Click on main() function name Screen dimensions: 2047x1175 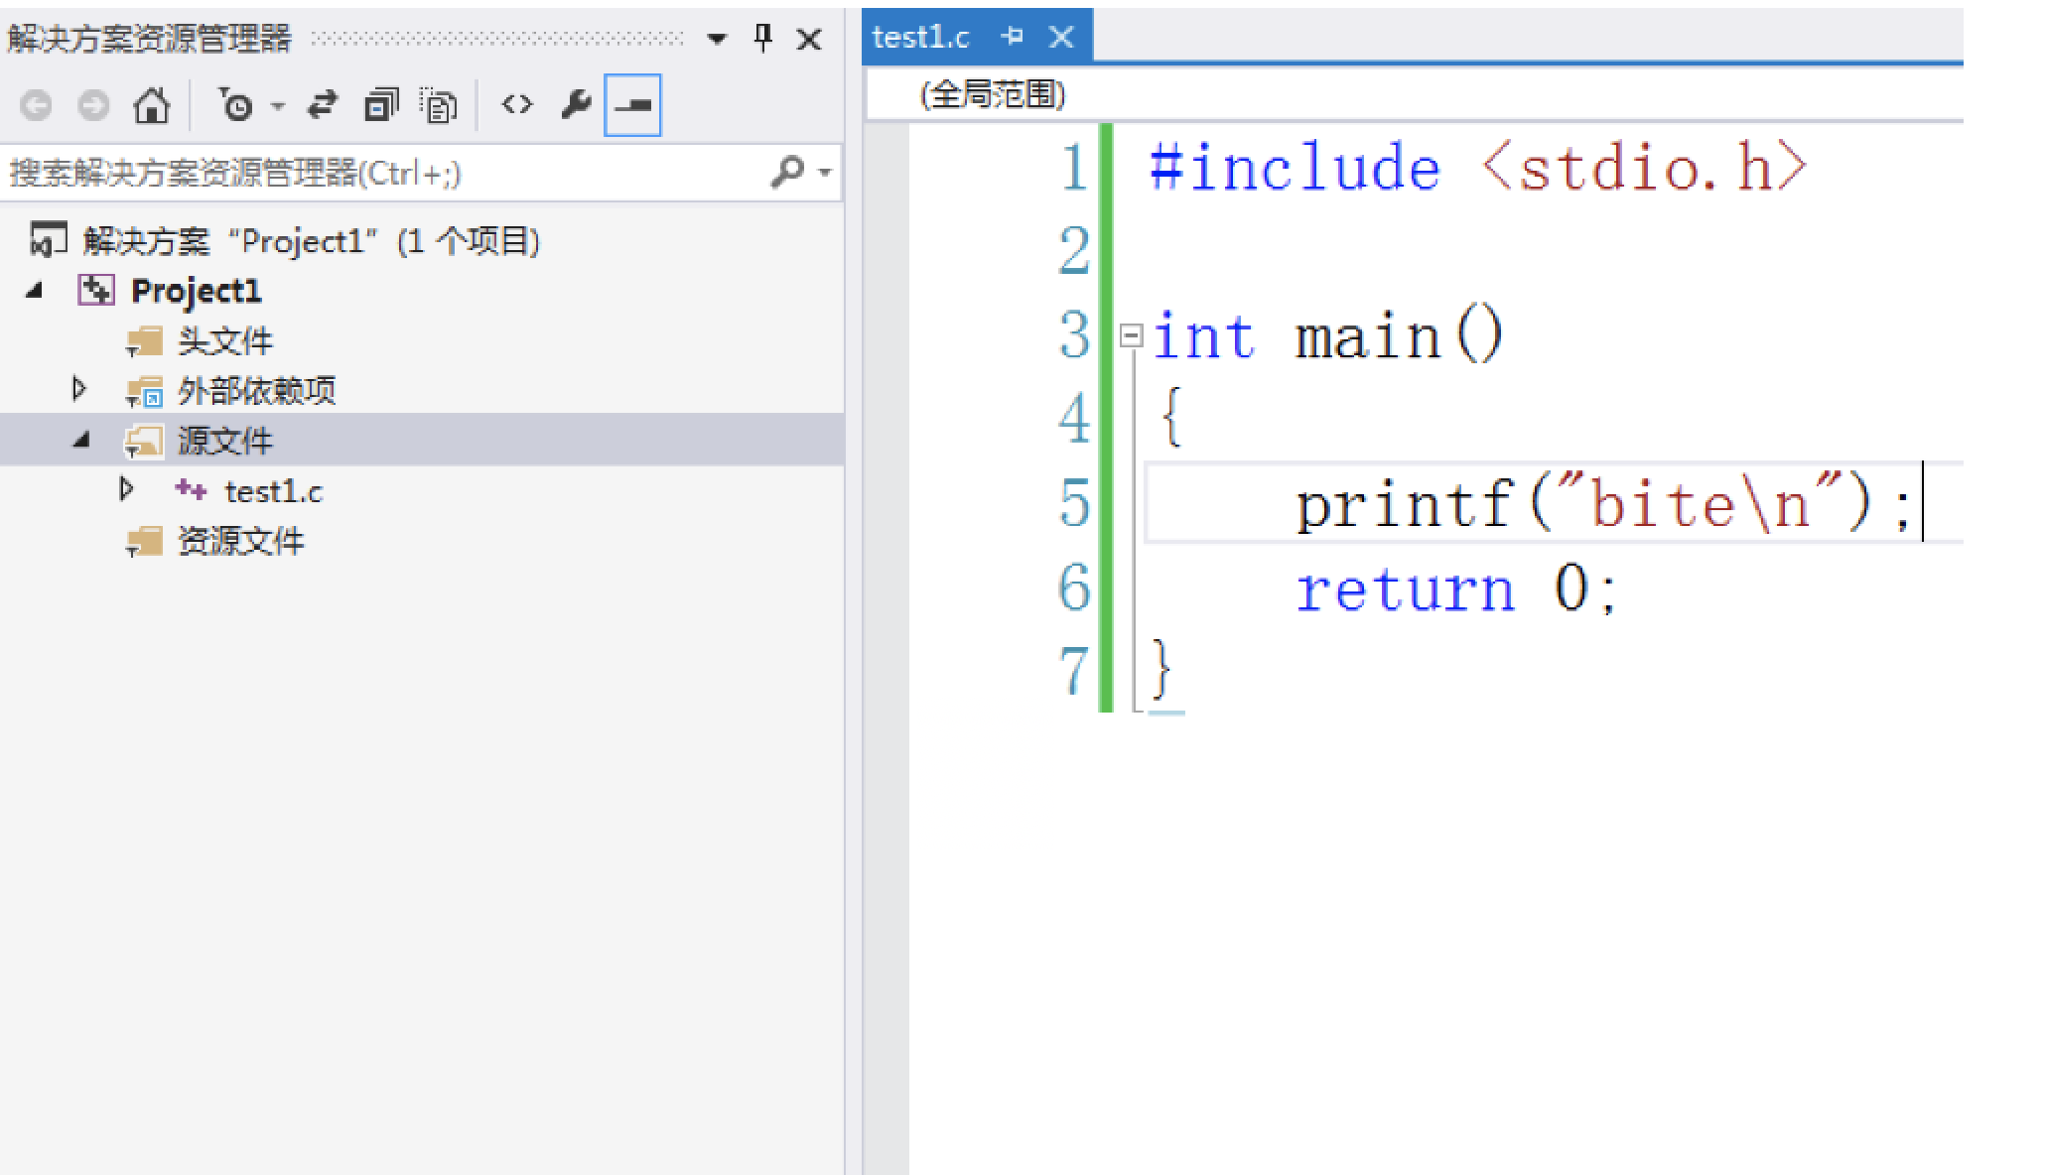[x=1400, y=335]
